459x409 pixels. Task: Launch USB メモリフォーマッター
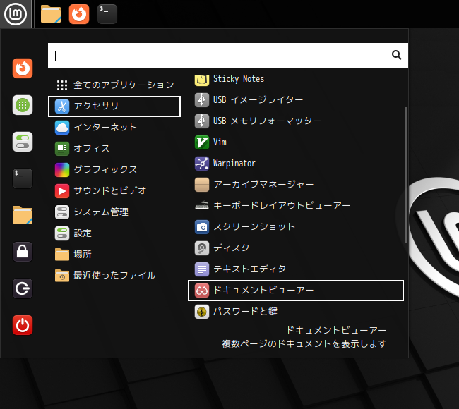(296, 121)
